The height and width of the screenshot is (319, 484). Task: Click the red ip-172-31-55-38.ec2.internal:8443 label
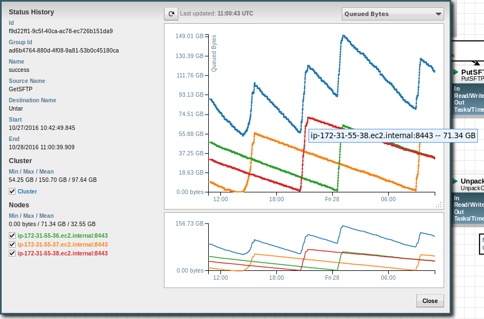point(63,253)
